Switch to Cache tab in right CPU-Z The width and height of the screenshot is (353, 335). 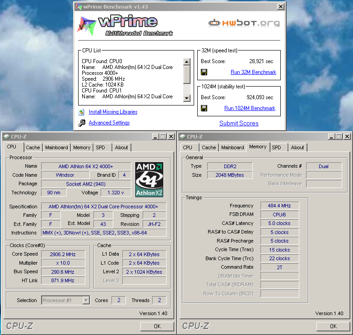tap(209, 147)
